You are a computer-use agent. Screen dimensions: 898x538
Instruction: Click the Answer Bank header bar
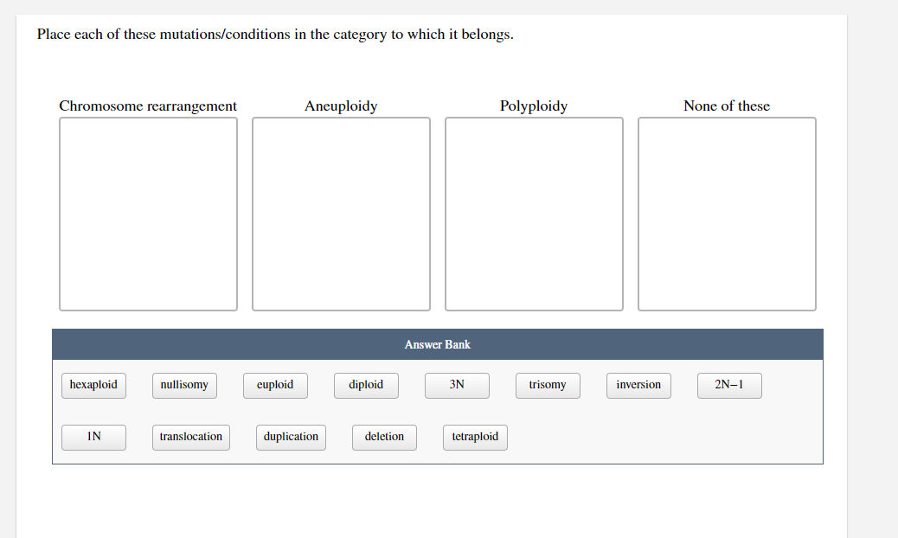point(438,344)
